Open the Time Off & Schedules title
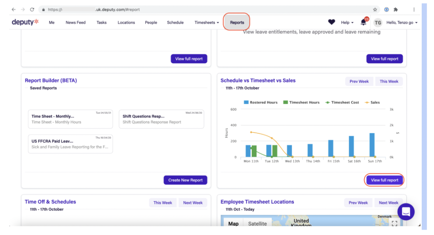434x235 pixels. 51,202
